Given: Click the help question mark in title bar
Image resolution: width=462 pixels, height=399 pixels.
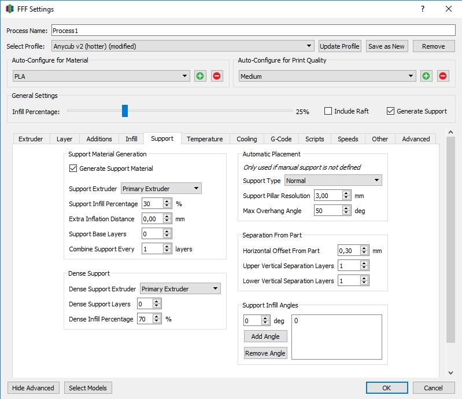Looking at the screenshot, I should coord(423,9).
